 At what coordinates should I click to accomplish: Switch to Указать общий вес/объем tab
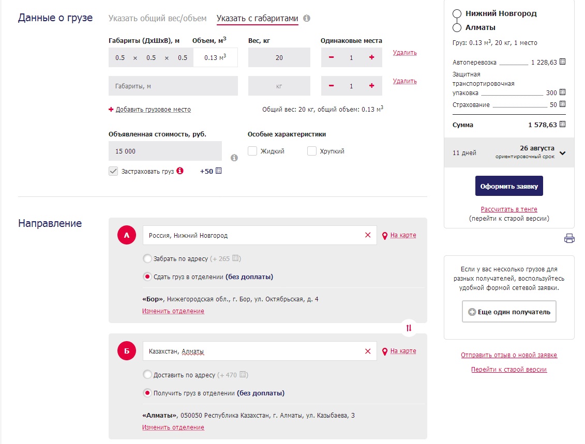pos(157,19)
